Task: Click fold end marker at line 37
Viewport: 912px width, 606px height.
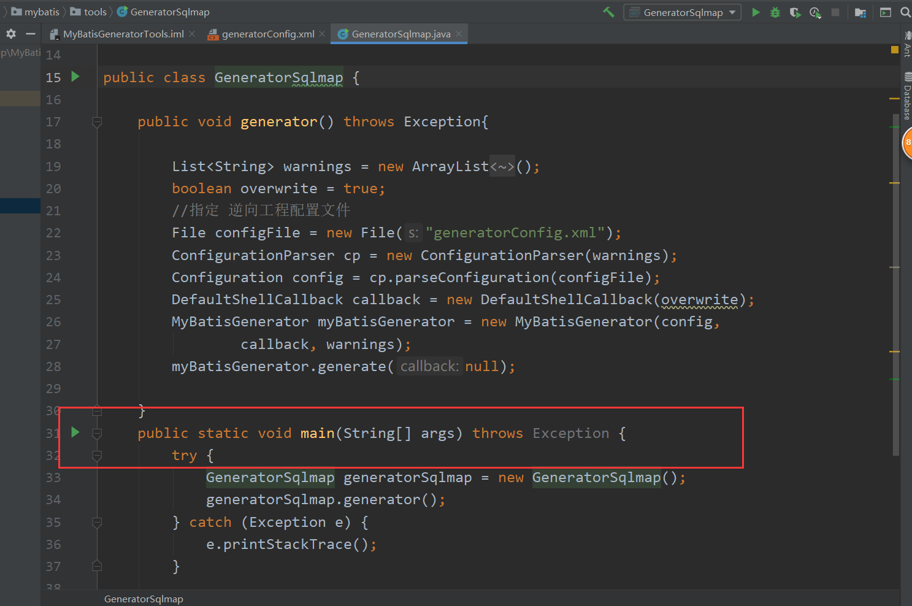Action: click(x=97, y=566)
